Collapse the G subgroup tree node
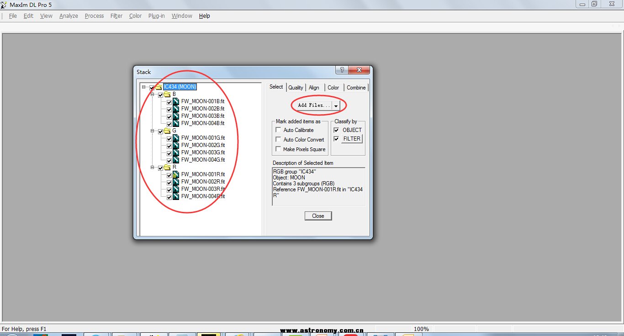Viewport: 624px width, 336px height. tap(152, 131)
